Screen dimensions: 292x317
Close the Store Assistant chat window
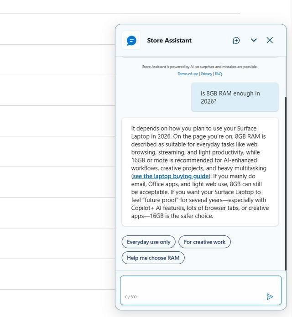click(x=270, y=40)
